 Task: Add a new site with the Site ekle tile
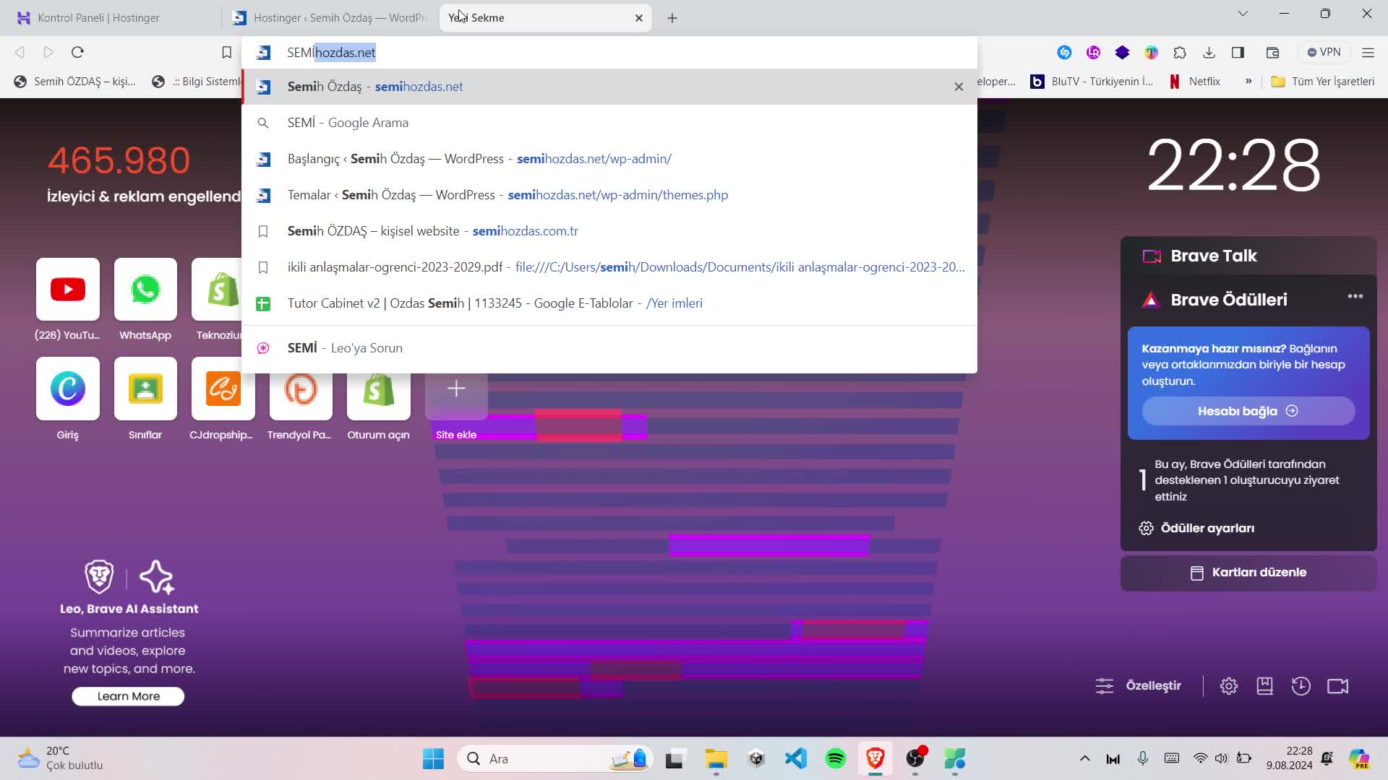[x=456, y=396]
